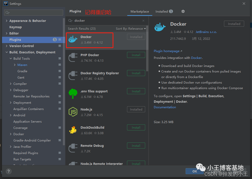252x179 pixels.
Task: Select Application Servers in the tree
Action: tap(28, 121)
